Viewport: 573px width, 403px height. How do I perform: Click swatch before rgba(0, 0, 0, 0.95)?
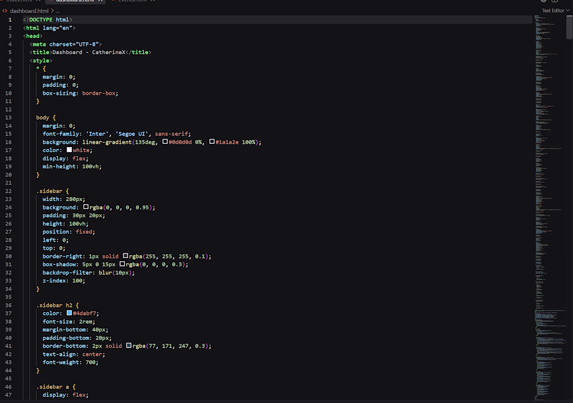click(x=86, y=207)
